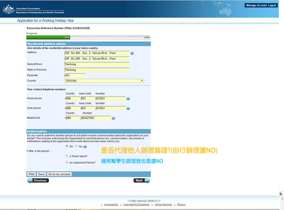Image resolution: width=284 pixels, height=210 pixels.
Task: Click the Go to my account button
Action: coord(59,174)
